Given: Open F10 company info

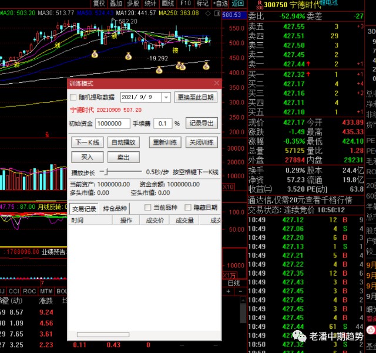Looking at the screenshot, I should (x=186, y=4).
